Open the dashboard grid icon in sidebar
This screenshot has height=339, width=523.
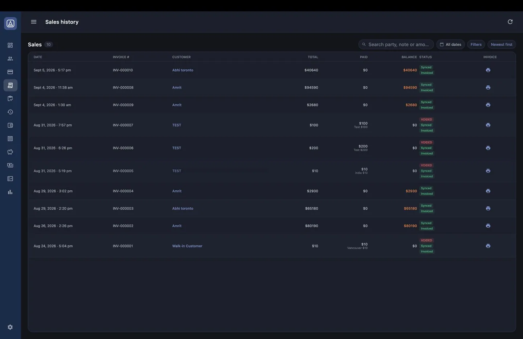tap(10, 45)
